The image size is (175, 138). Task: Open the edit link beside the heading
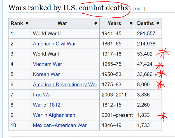139,9
